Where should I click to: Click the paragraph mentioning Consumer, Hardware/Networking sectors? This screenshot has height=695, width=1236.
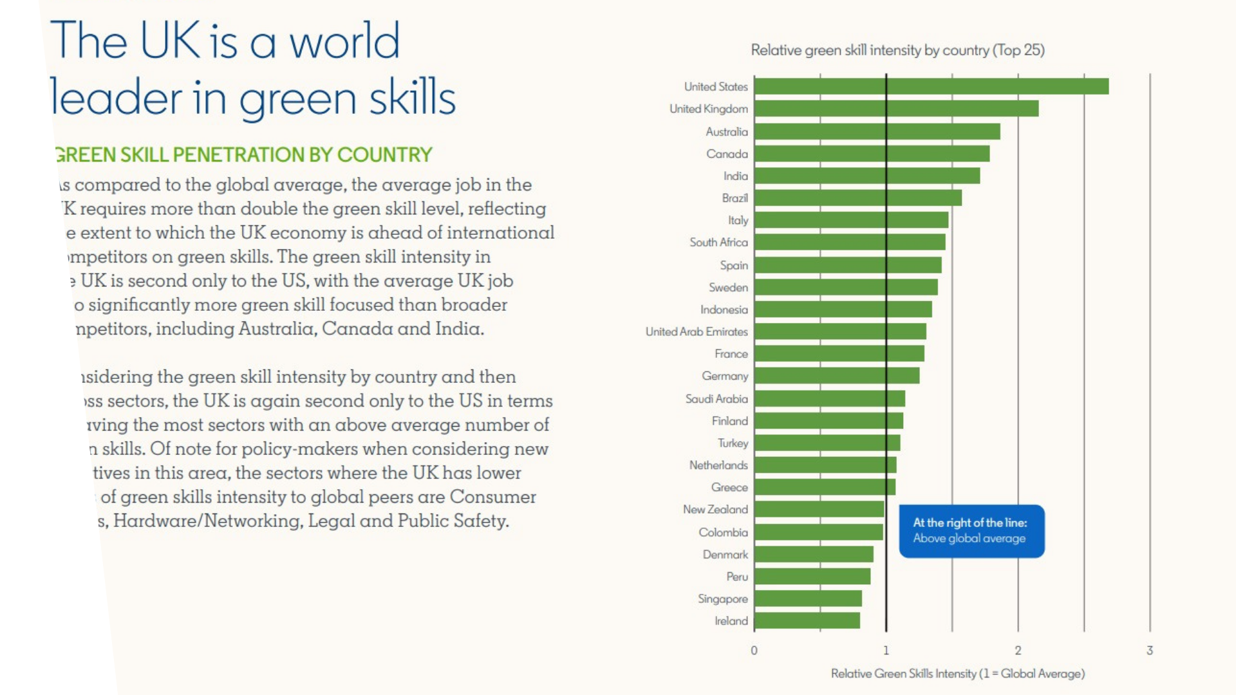315,449
